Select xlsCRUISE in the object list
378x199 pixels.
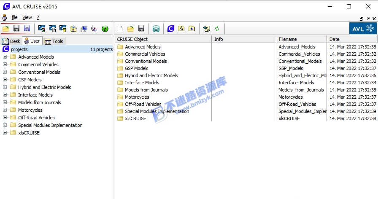tap(135, 118)
